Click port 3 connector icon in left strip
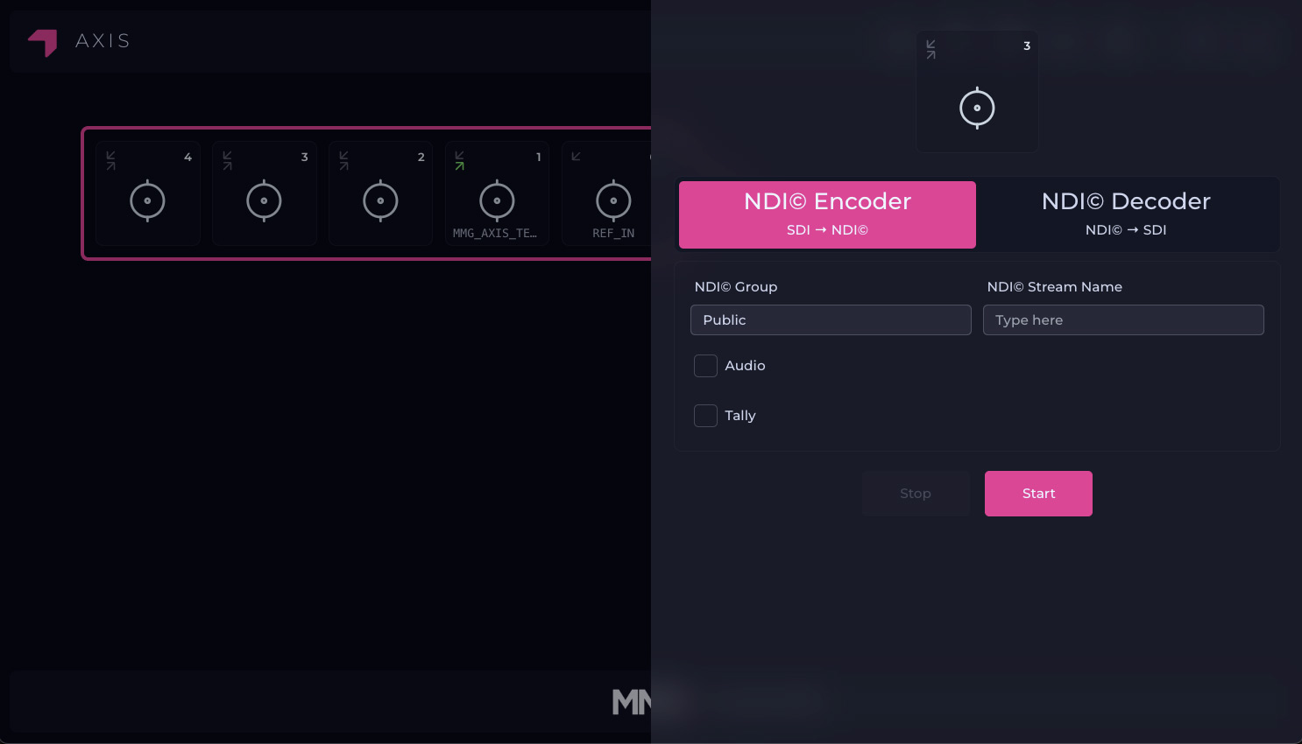1302x744 pixels. click(x=264, y=201)
